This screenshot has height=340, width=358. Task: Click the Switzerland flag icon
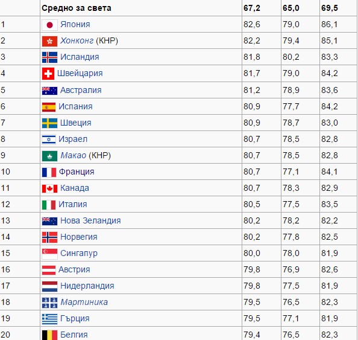click(48, 74)
